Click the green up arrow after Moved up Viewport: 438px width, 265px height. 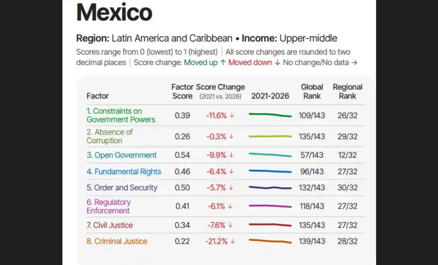coord(223,62)
